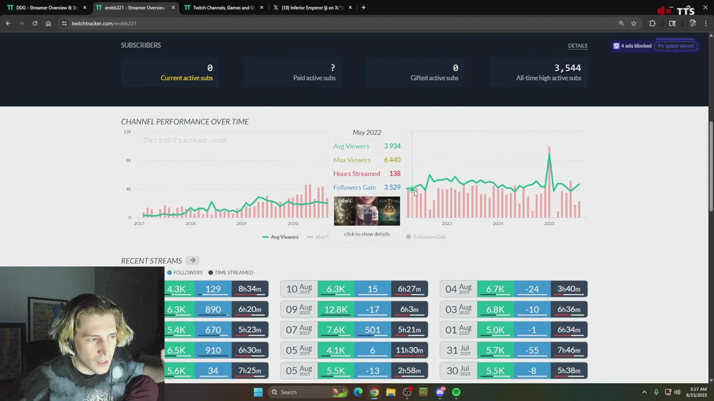Click the space saved badge
Screen dimensions: 714x401
point(676,46)
